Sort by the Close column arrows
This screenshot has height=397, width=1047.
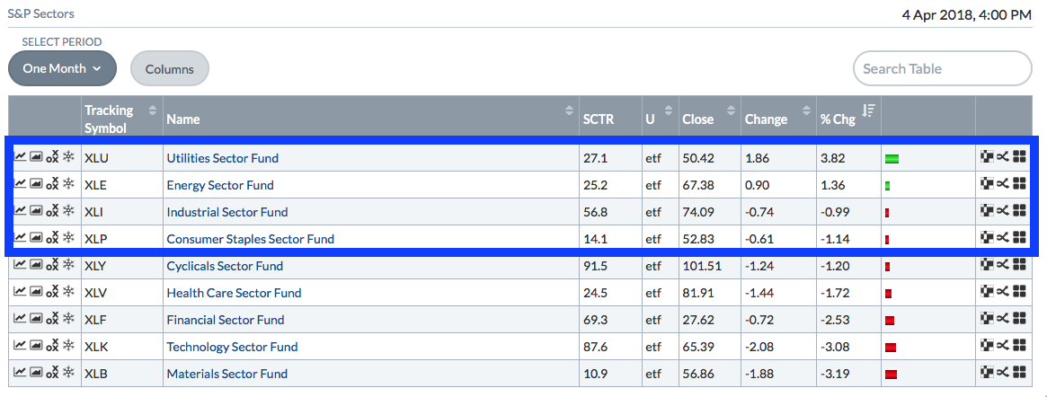click(730, 110)
